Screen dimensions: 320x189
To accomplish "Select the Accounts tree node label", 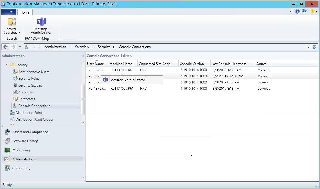I will pyautogui.click(x=25, y=92).
